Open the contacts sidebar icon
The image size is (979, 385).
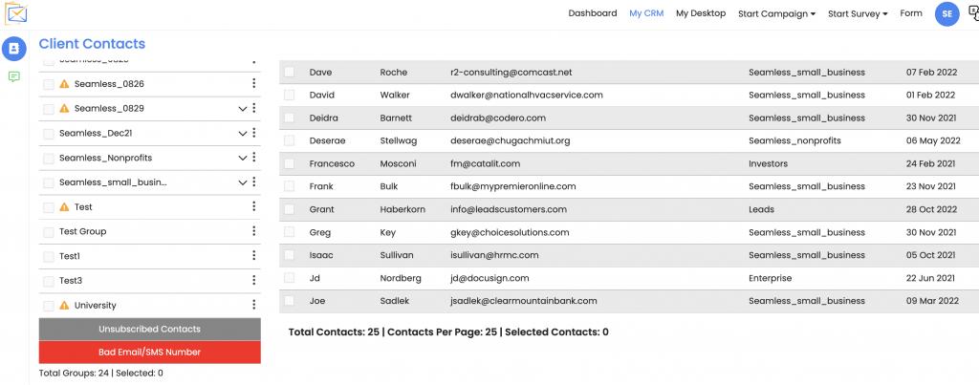pyautogui.click(x=14, y=48)
